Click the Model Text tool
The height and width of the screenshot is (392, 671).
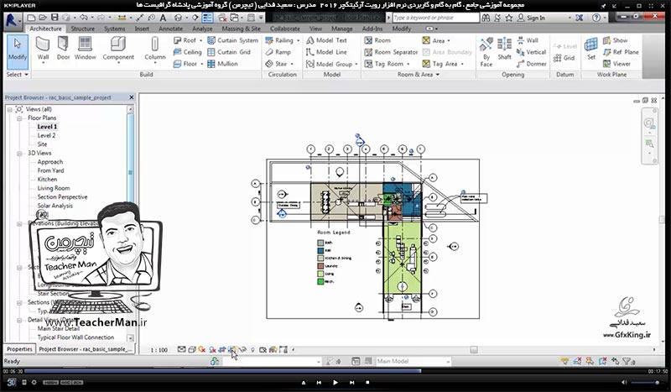(x=327, y=40)
